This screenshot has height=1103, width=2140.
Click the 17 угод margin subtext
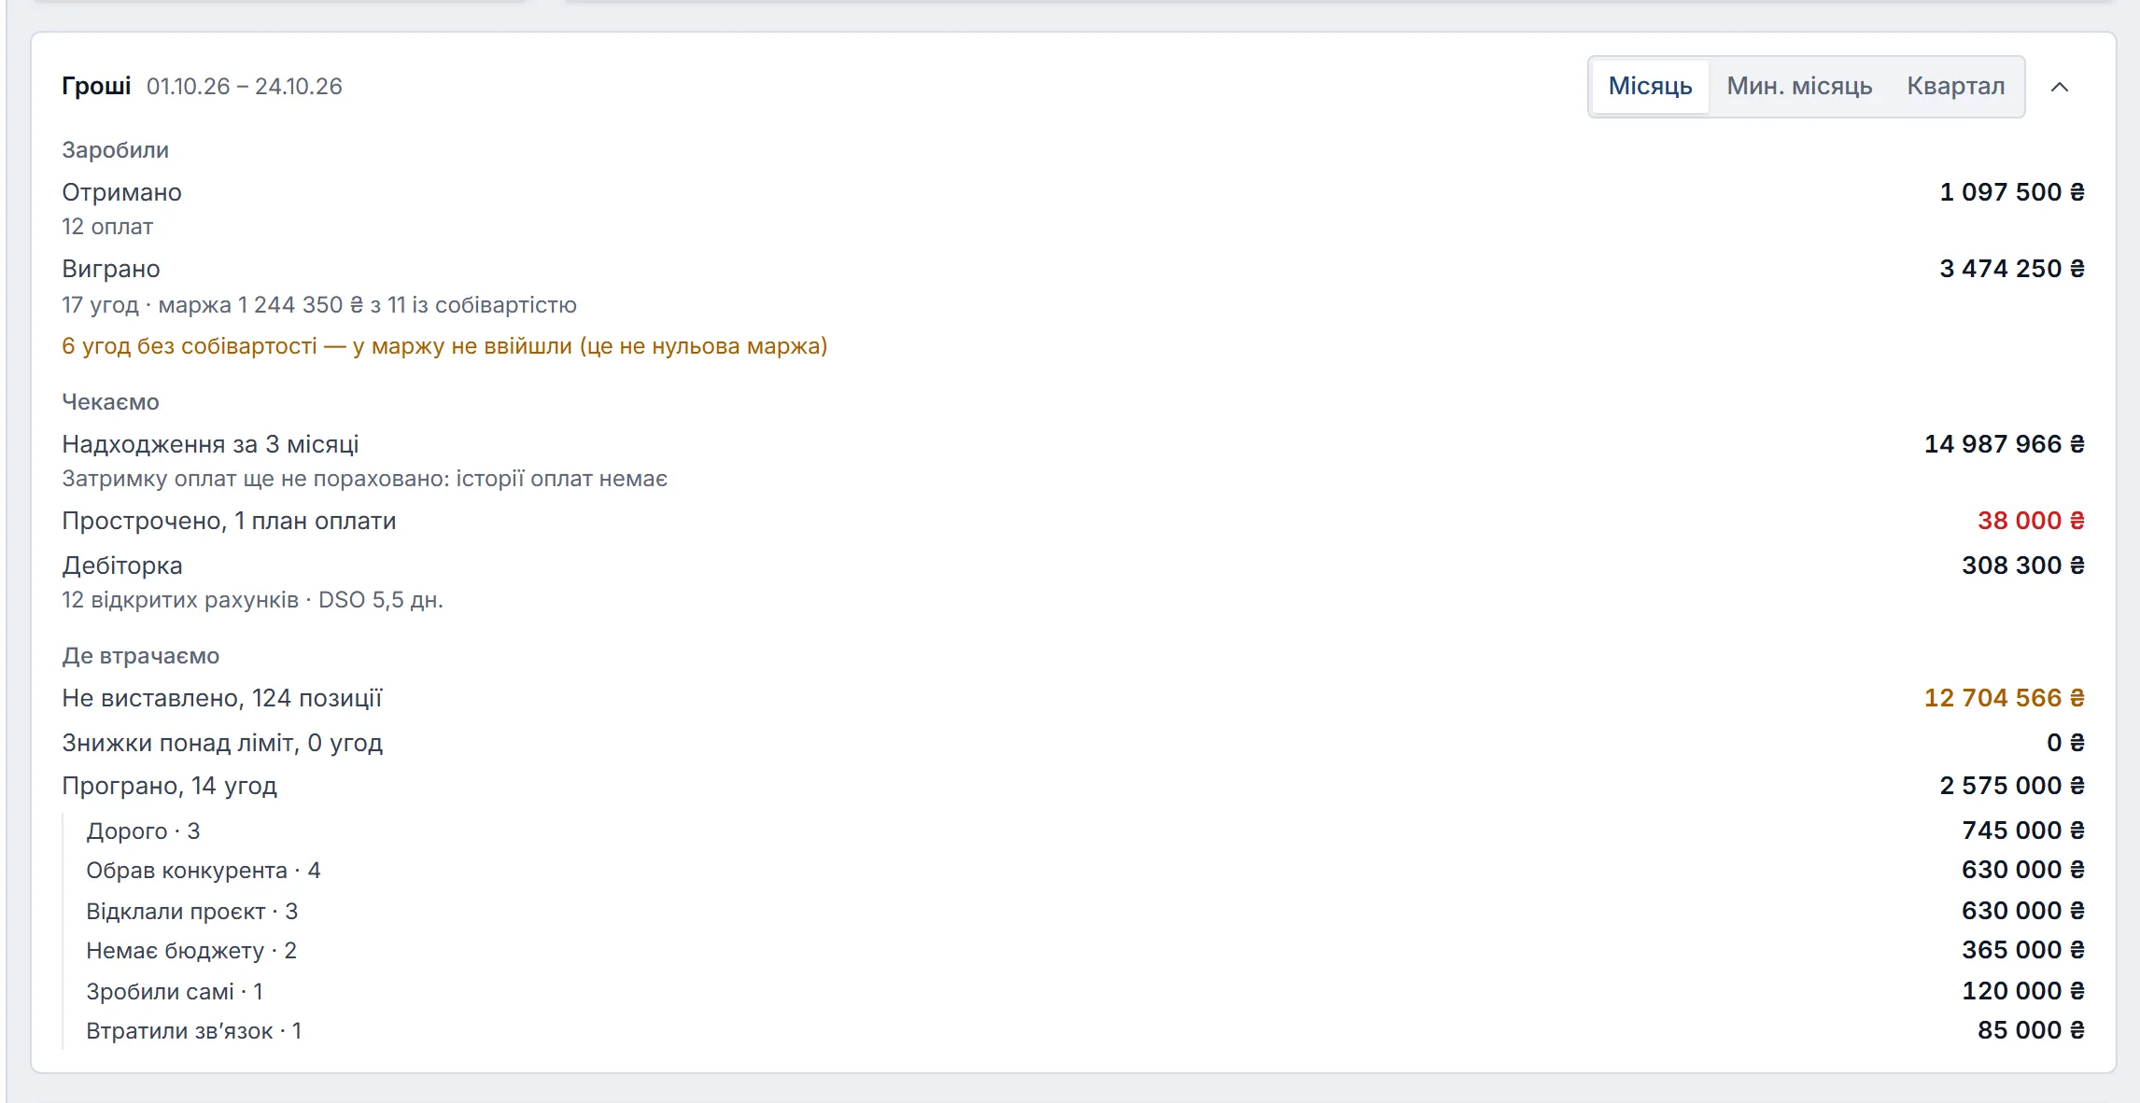(319, 305)
